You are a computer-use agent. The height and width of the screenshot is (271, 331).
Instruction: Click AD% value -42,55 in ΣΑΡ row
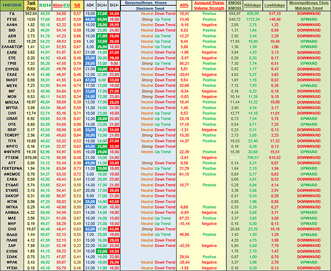click(184, 246)
